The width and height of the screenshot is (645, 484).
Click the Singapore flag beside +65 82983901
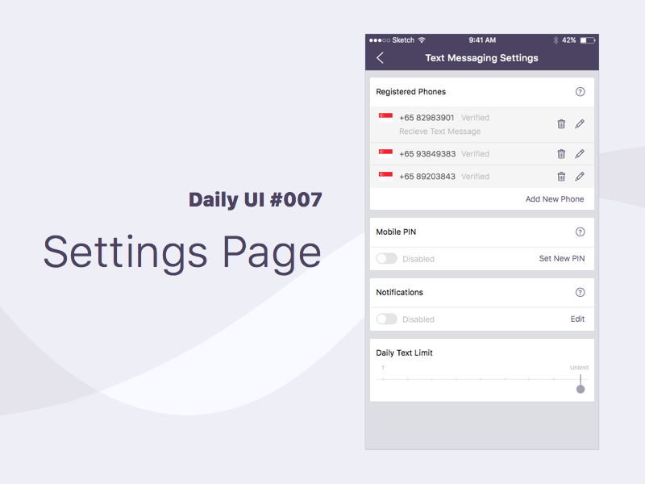385,118
